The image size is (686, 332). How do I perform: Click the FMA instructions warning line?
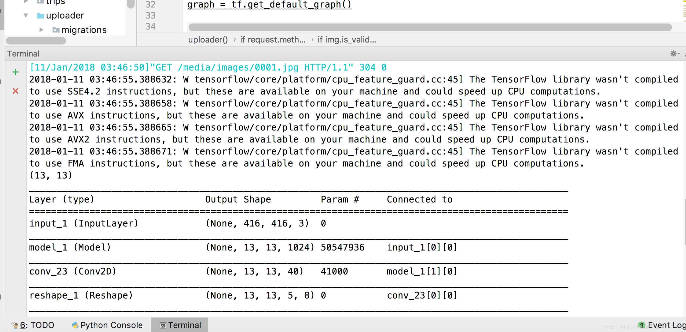click(306, 163)
